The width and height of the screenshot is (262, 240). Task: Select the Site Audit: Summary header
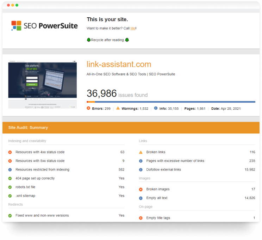[131, 128]
